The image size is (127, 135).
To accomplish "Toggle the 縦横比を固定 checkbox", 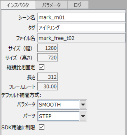I will point(42,67).
